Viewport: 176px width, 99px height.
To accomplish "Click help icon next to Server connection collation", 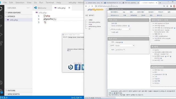I will 129,26.
